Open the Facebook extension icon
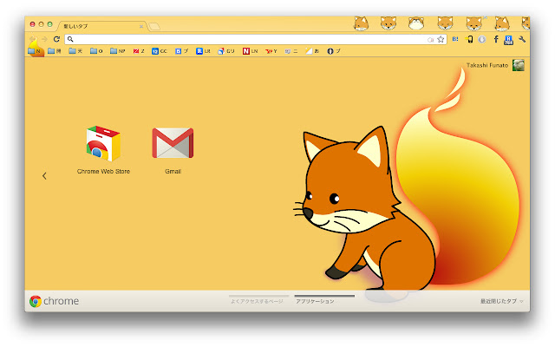Image resolution: width=555 pixels, height=347 pixels. click(496, 39)
